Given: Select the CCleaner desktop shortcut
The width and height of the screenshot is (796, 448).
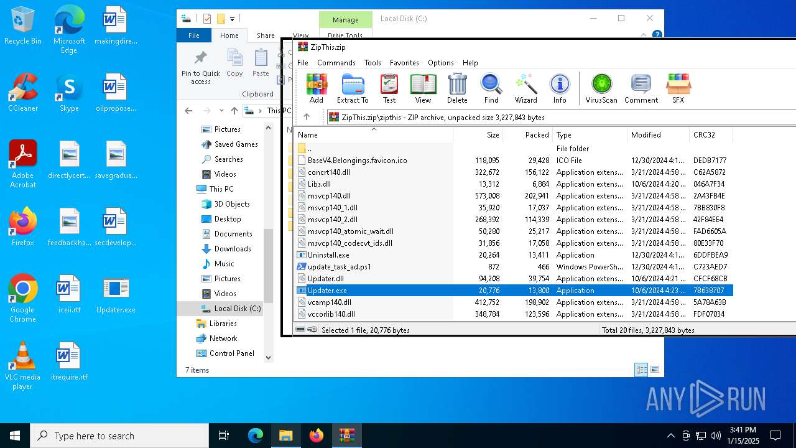Looking at the screenshot, I should click(23, 93).
